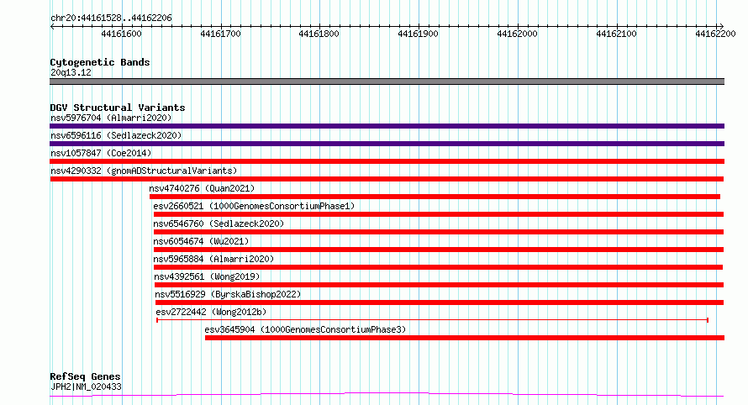Viewport: 748px width, 405px height.
Task: Click the red bar under nsv6054674
Action: click(x=439, y=250)
